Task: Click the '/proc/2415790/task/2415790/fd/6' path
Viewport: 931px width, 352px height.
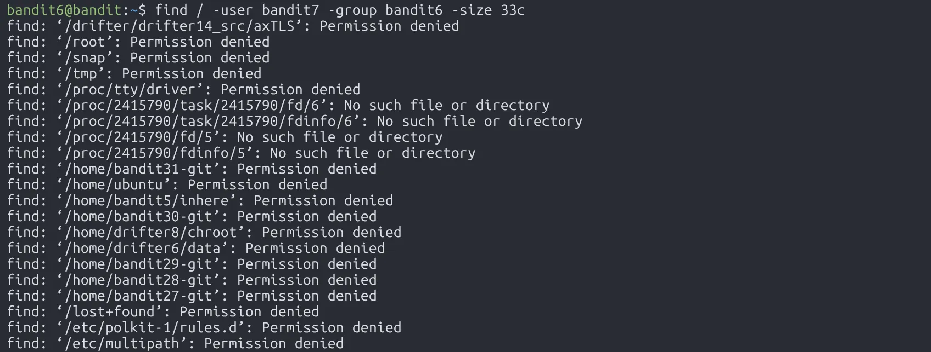Action: pos(195,105)
